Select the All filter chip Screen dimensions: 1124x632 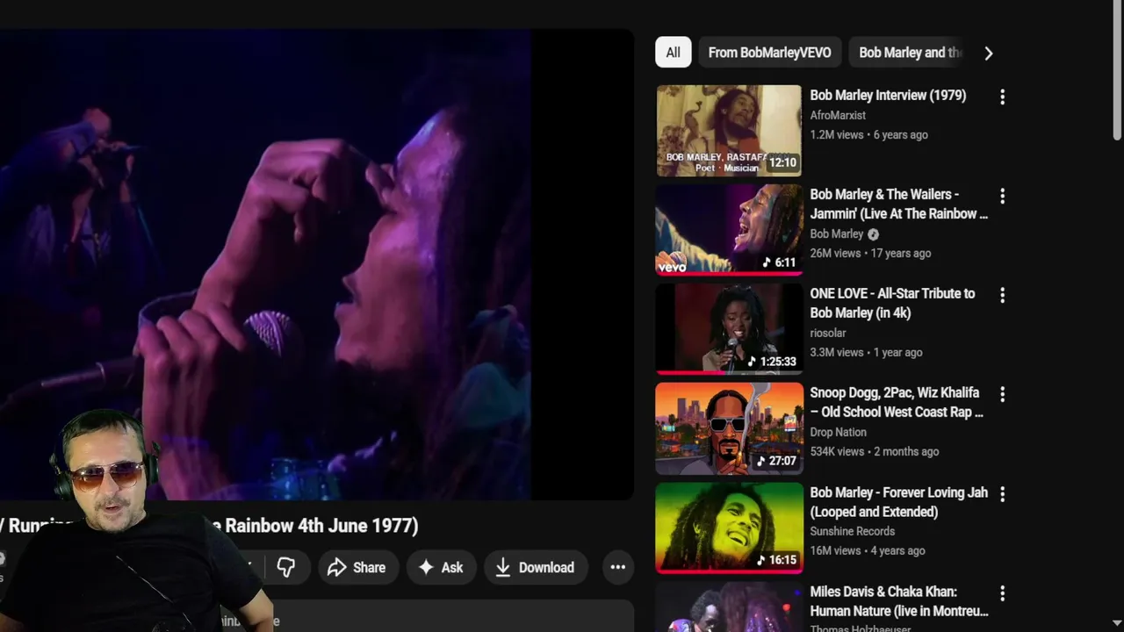click(x=673, y=53)
